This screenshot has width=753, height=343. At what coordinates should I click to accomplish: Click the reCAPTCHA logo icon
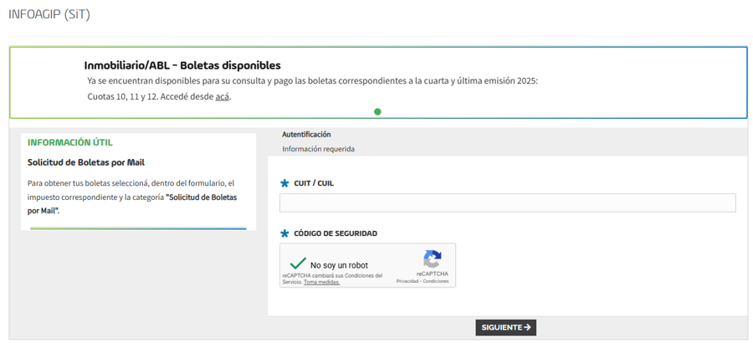coord(432,259)
